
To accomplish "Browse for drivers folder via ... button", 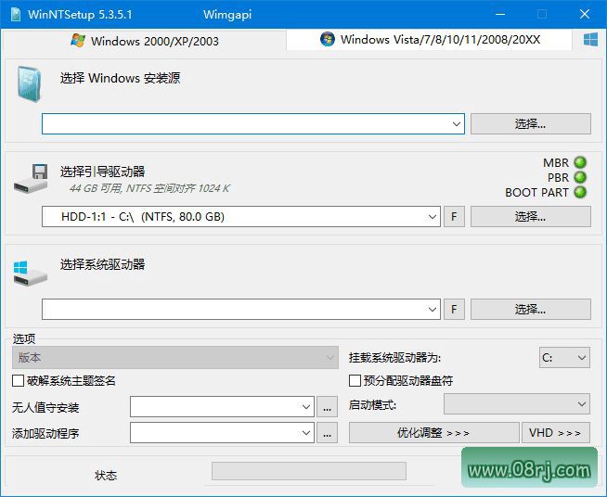I will [327, 432].
